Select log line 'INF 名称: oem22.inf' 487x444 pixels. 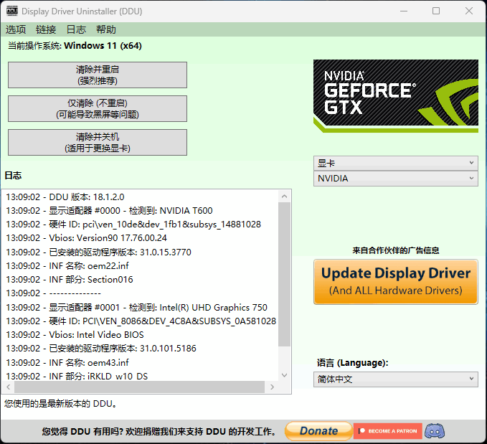point(67,266)
